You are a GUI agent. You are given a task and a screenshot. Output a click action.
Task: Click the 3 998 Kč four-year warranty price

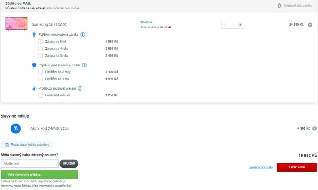112,49
